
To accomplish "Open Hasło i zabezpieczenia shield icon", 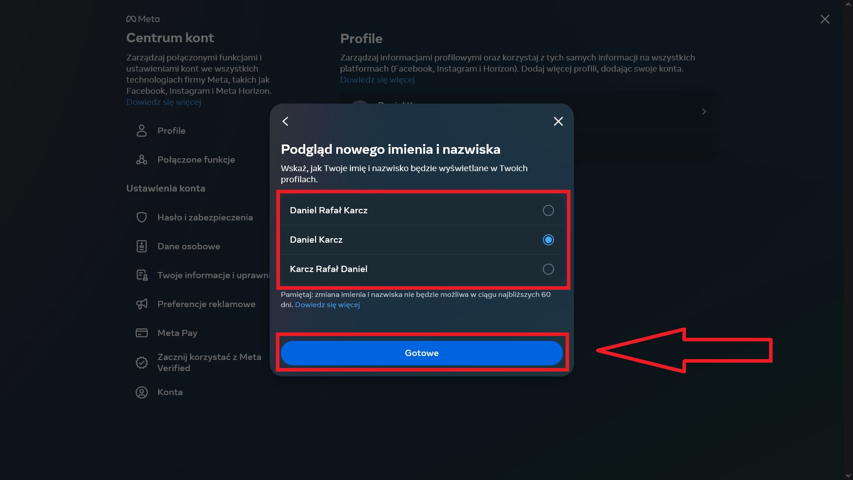I will 141,217.
